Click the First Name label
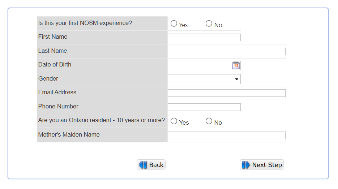Screen dimensions: 338x189 point(53,37)
